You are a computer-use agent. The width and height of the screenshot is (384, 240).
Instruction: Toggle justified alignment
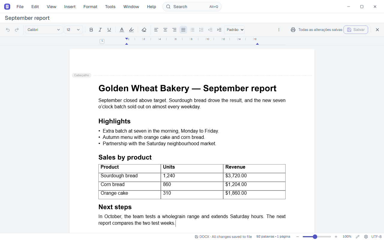[x=183, y=30]
